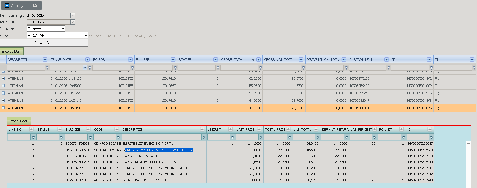This screenshot has height=188, width=477.
Task: Click the upper Excele Aktar button
Action: click(12, 51)
